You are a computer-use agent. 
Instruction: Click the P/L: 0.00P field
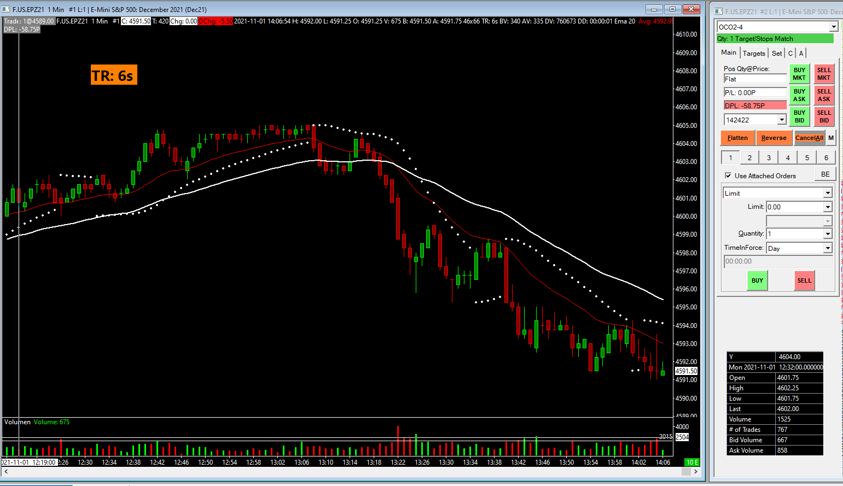(755, 92)
